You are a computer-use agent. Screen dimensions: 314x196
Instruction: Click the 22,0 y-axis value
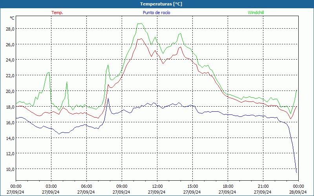(x=10, y=76)
